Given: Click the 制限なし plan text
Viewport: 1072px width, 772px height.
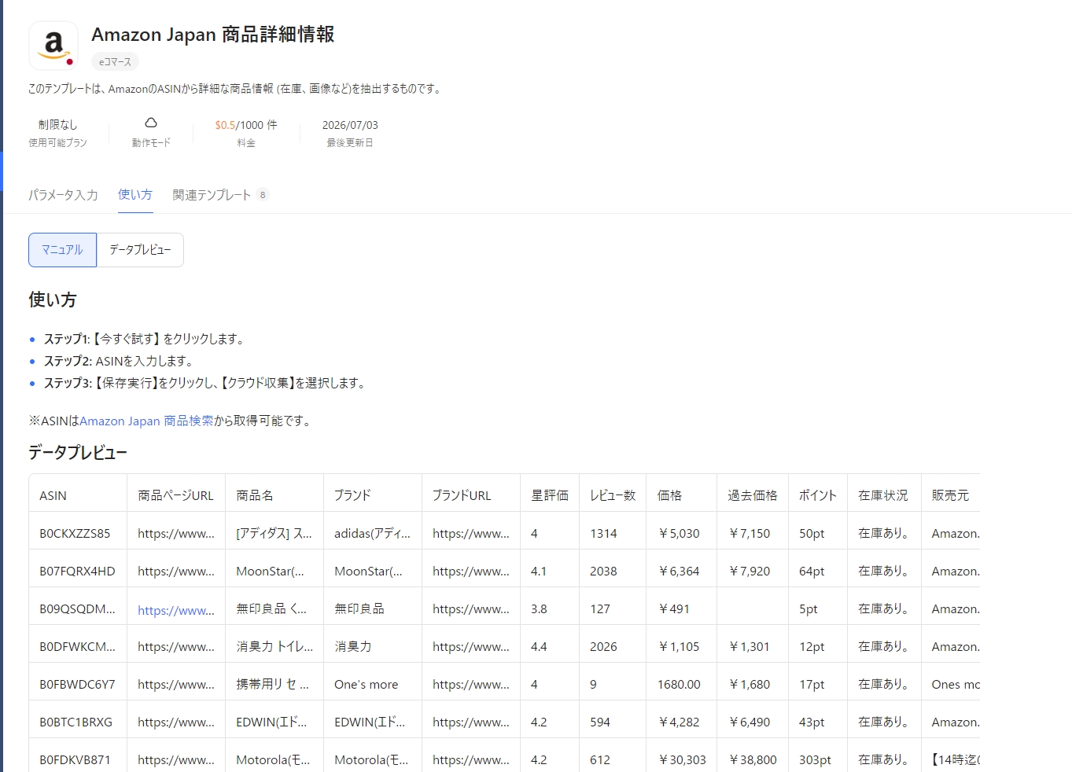Looking at the screenshot, I should point(57,124).
